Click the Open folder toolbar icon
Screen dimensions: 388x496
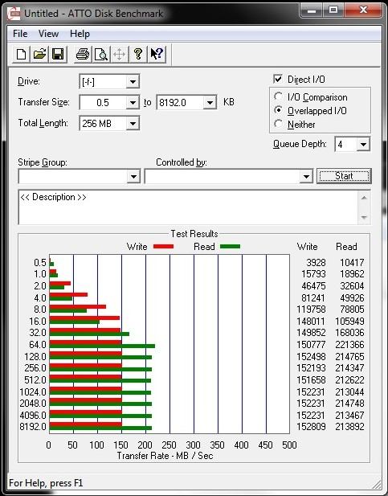(x=39, y=54)
